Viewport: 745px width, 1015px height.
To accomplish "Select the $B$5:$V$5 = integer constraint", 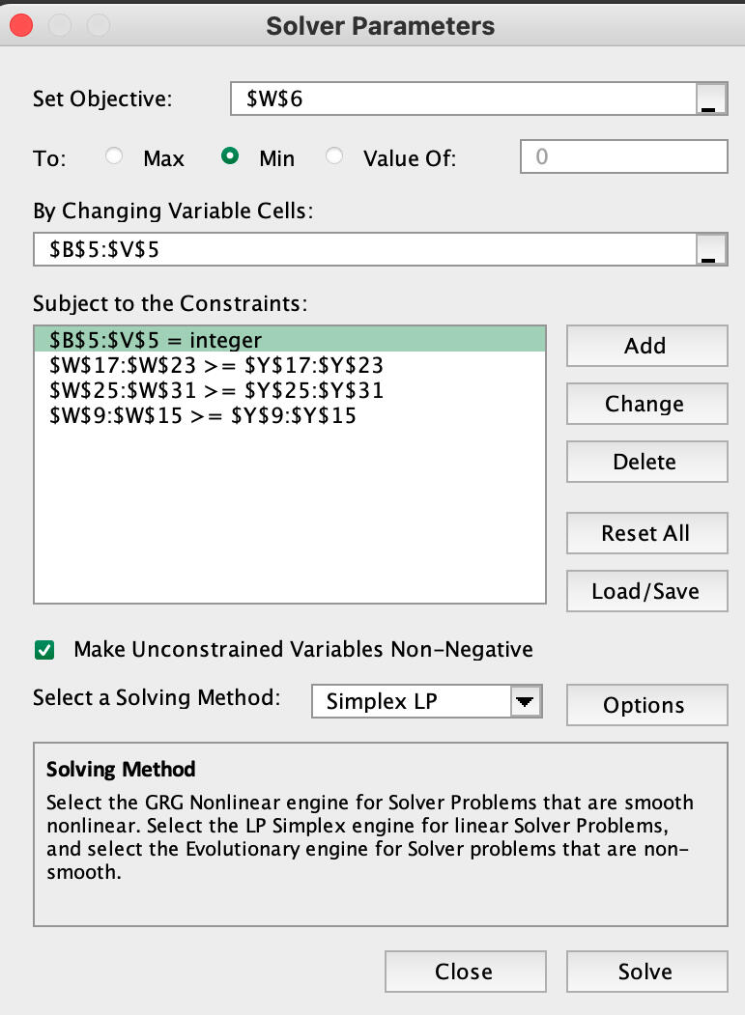I will pos(290,340).
